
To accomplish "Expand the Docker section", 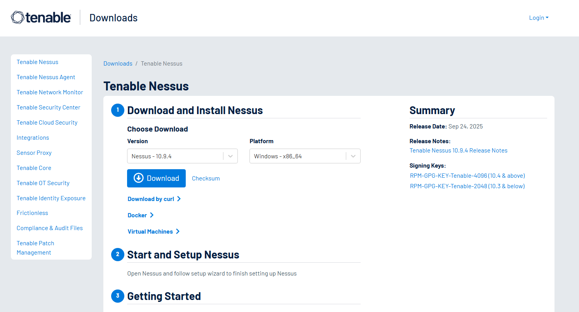I will tap(141, 215).
